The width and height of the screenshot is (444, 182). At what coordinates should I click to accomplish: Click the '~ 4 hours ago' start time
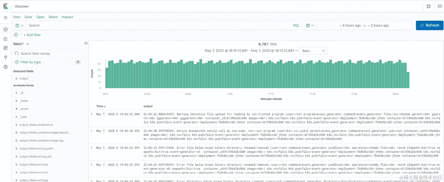tap(350, 26)
